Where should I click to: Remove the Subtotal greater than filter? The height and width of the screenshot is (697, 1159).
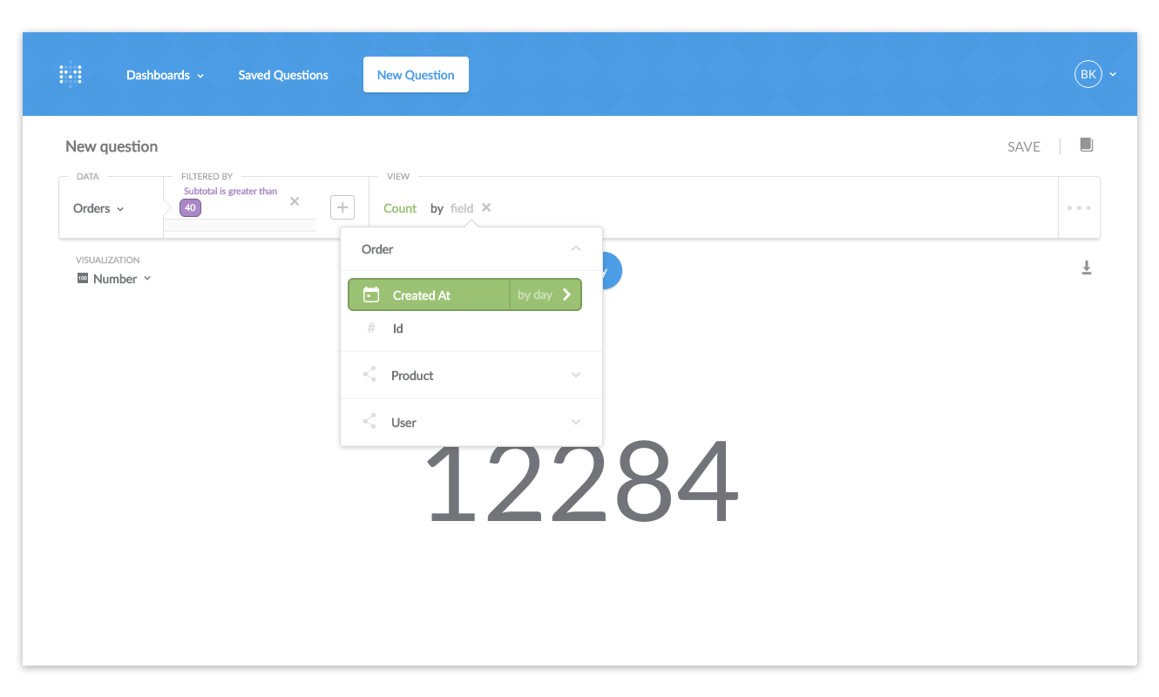tap(295, 201)
